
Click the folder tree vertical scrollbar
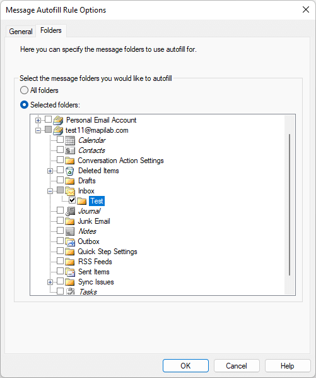[290, 204]
